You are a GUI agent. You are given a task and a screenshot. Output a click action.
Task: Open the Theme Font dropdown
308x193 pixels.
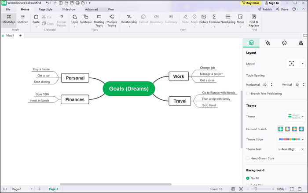291,149
